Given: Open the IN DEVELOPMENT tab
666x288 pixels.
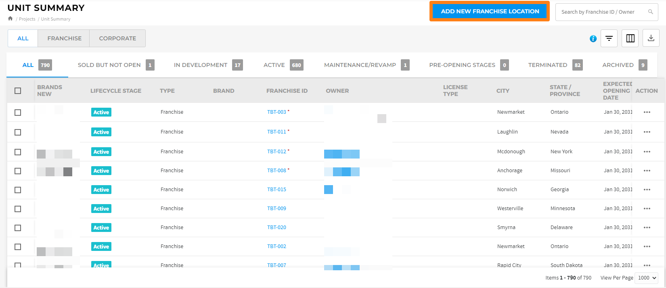Looking at the screenshot, I should (208, 65).
